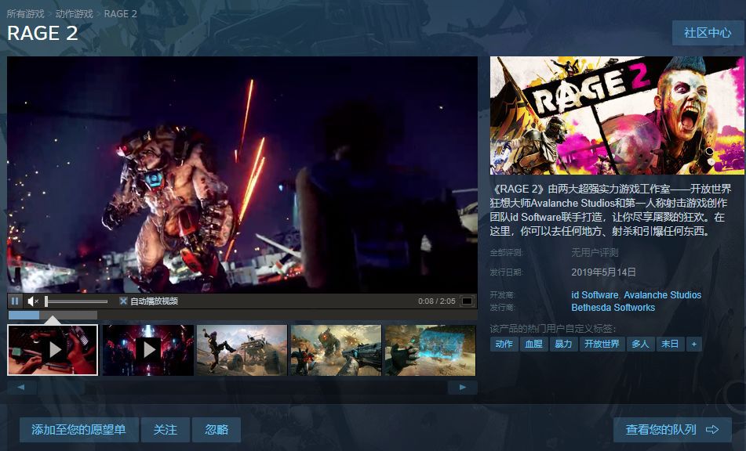Open screenshot thumbnail with blue energy barrier
The image size is (746, 451).
pyautogui.click(x=430, y=350)
